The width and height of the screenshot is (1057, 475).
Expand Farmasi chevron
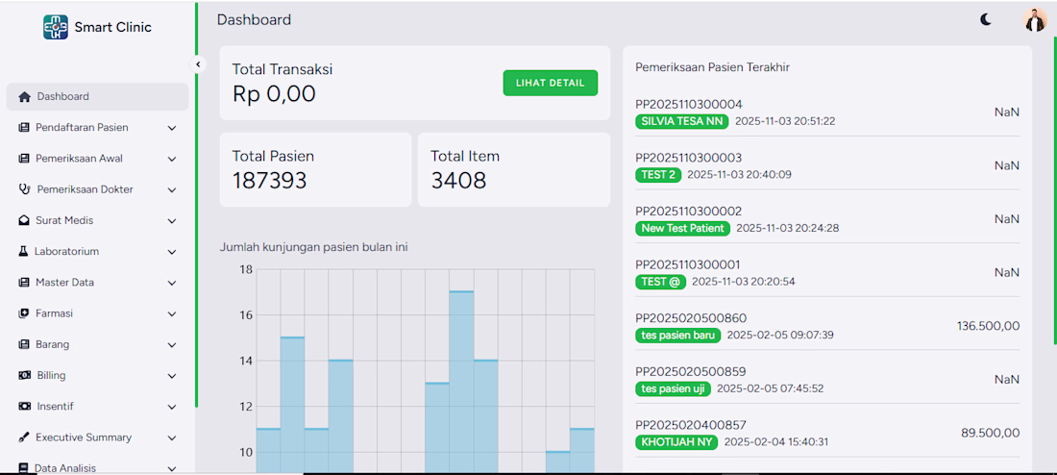172,314
